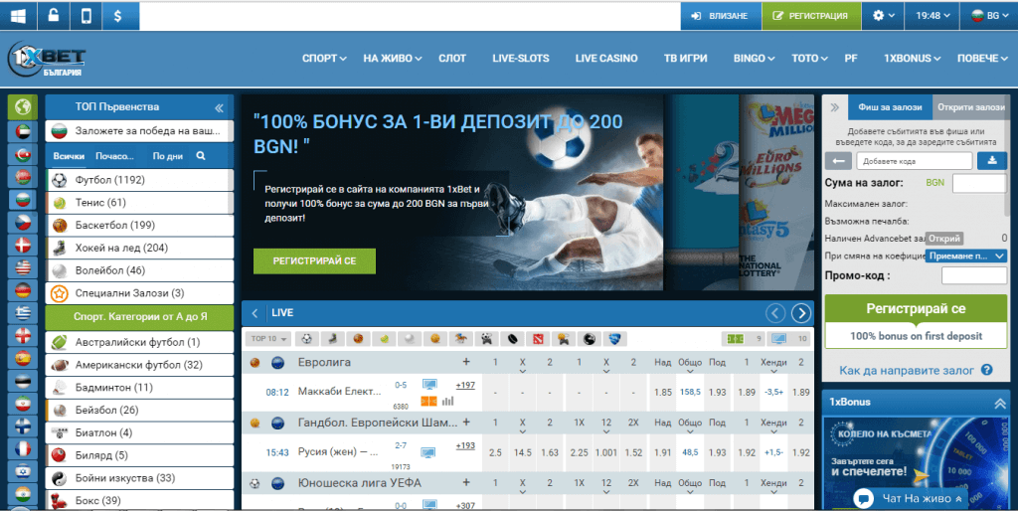Open the mobile app phone icon
The height and width of the screenshot is (511, 1018).
click(86, 16)
